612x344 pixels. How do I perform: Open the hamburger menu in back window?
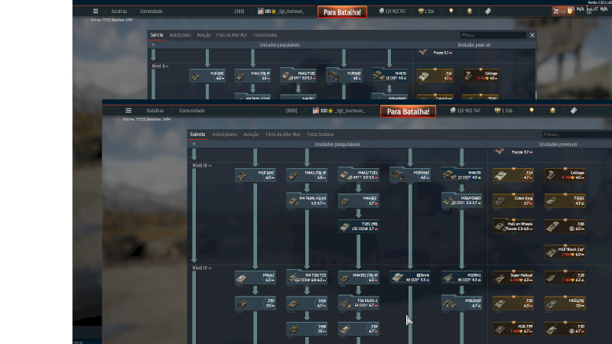coord(96,11)
